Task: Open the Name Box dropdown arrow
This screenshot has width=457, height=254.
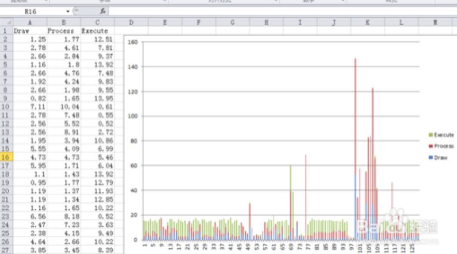Action: coord(68,11)
